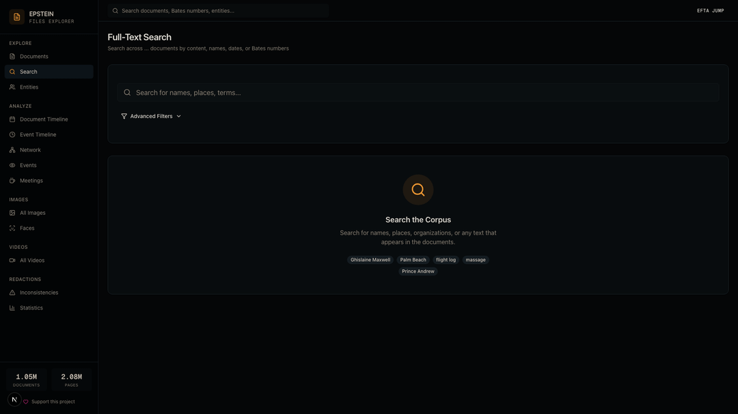Click the chevron next to Advanced Filters
738x414 pixels.
(x=179, y=117)
